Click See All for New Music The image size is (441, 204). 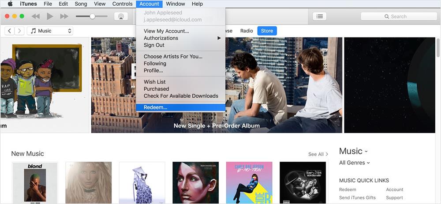click(318, 154)
